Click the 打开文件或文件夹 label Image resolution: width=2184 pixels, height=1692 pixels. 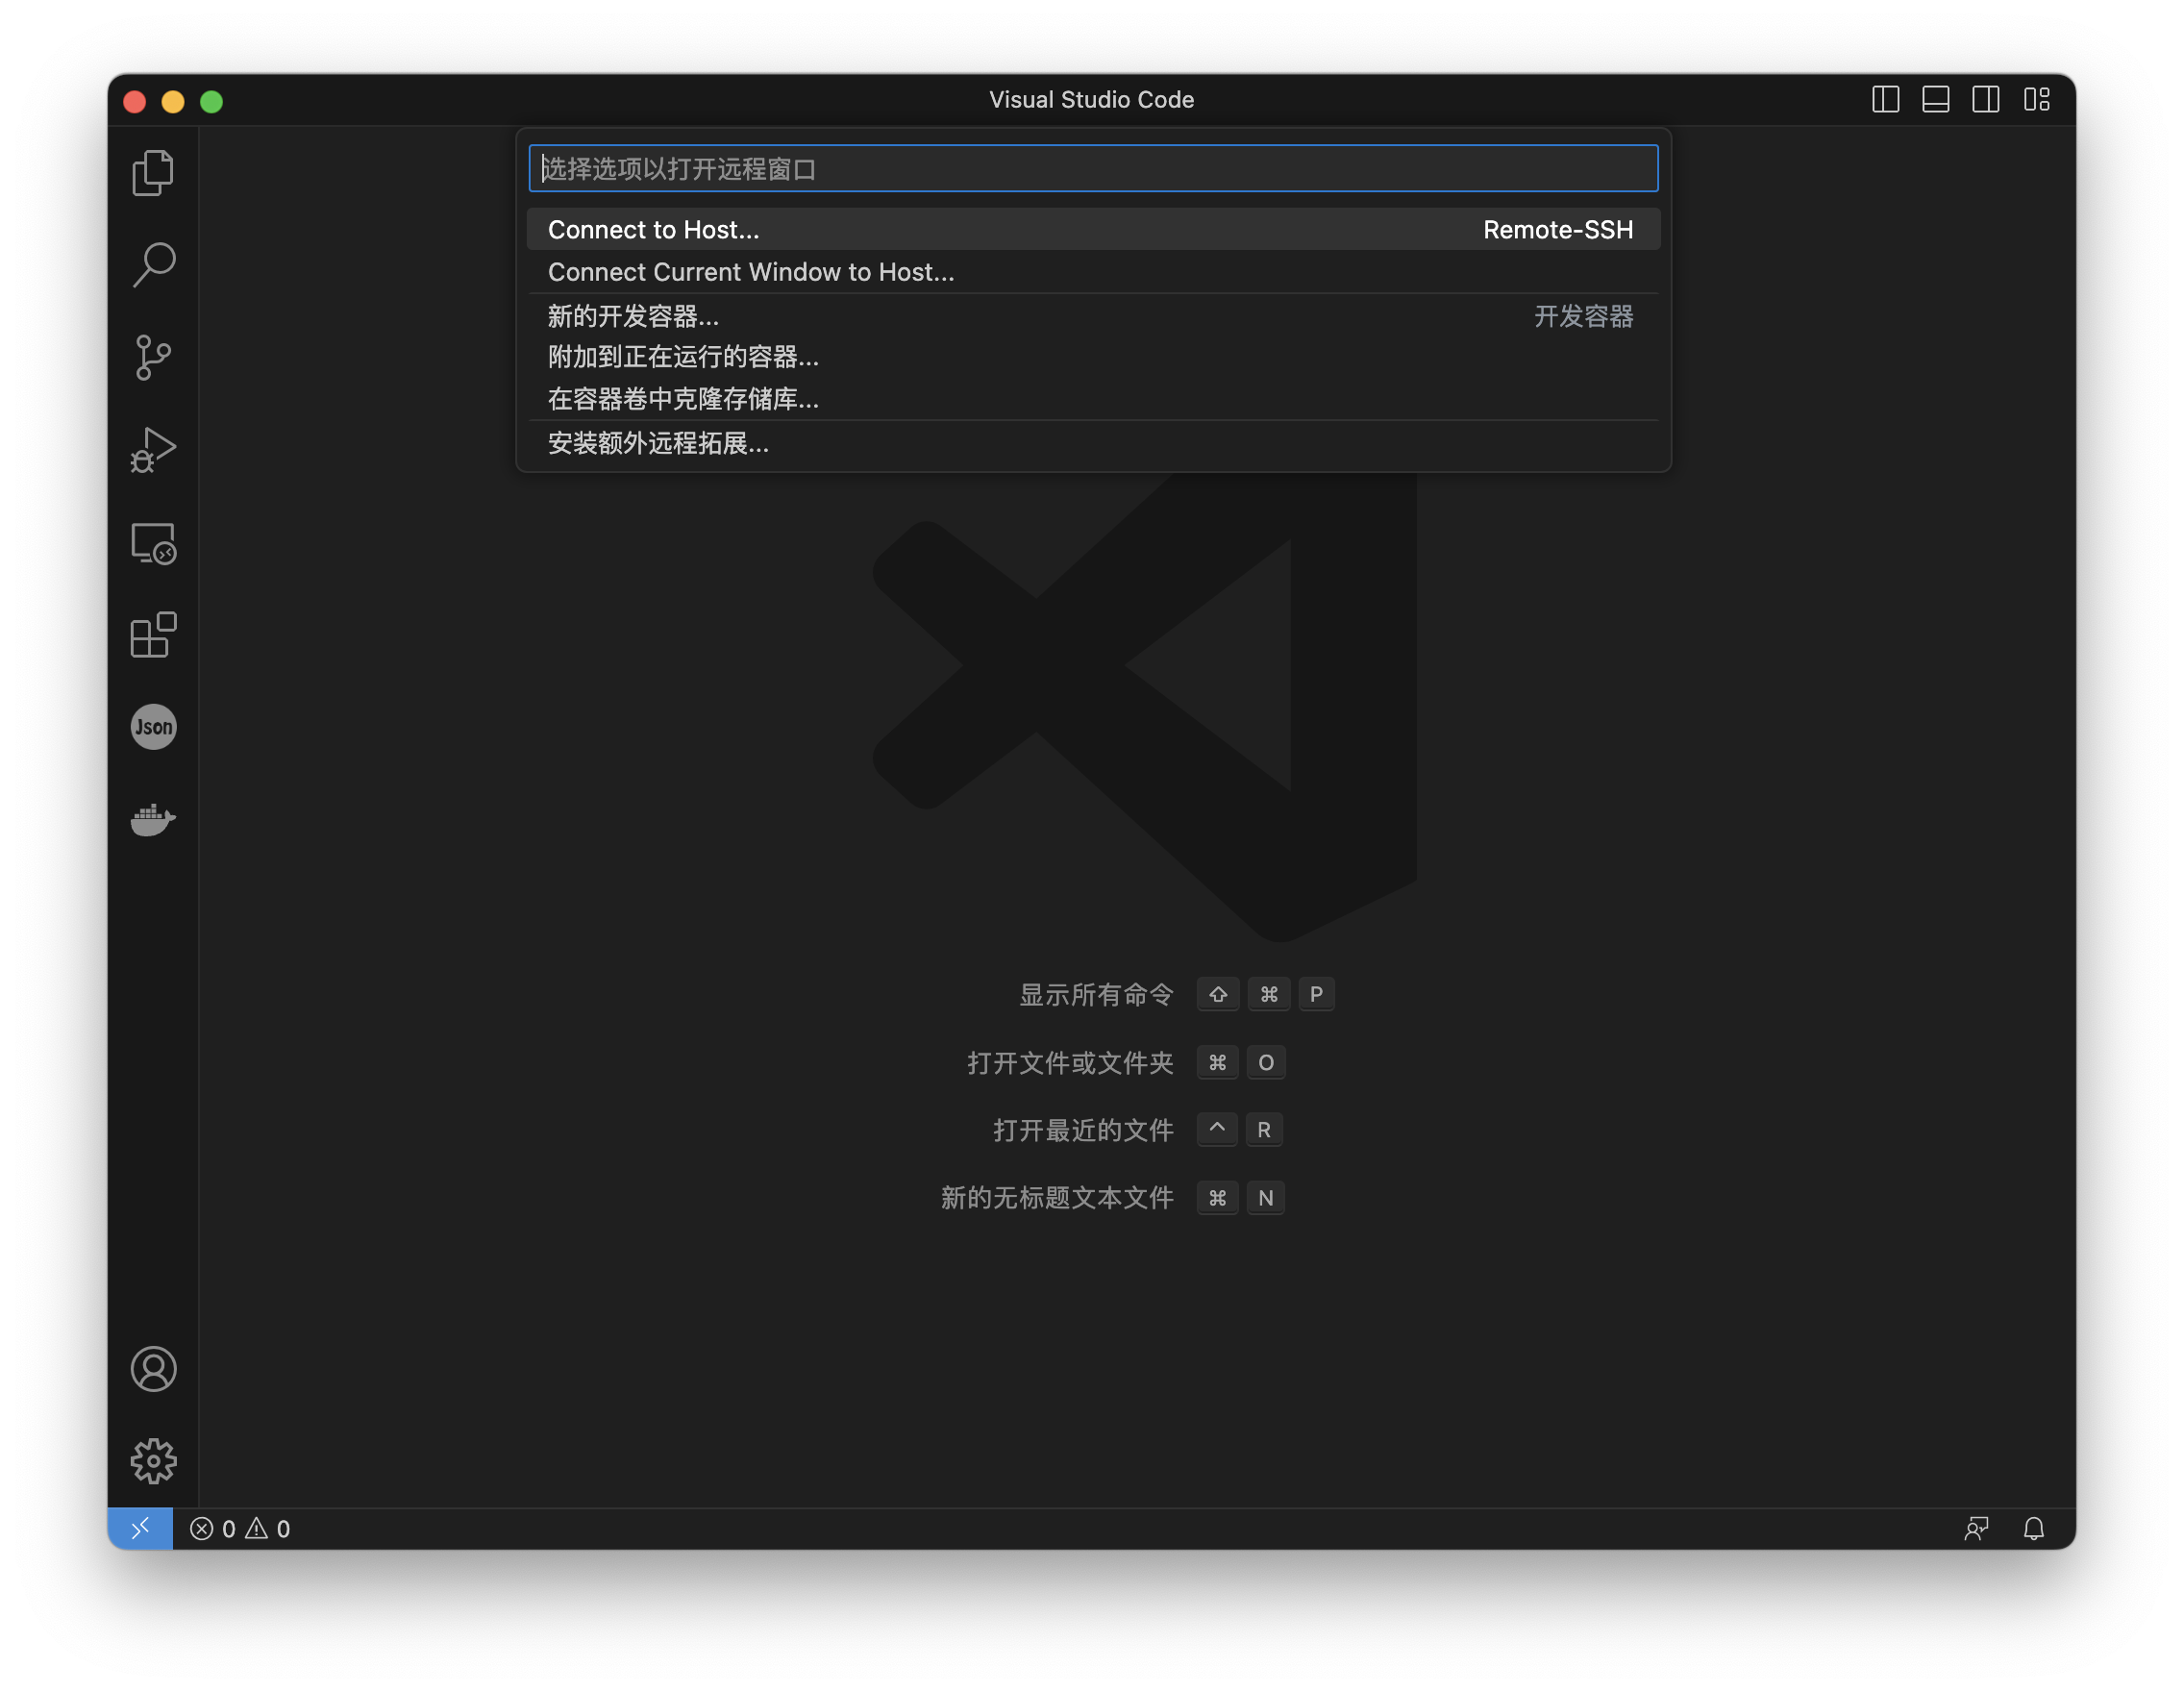(x=1070, y=1062)
